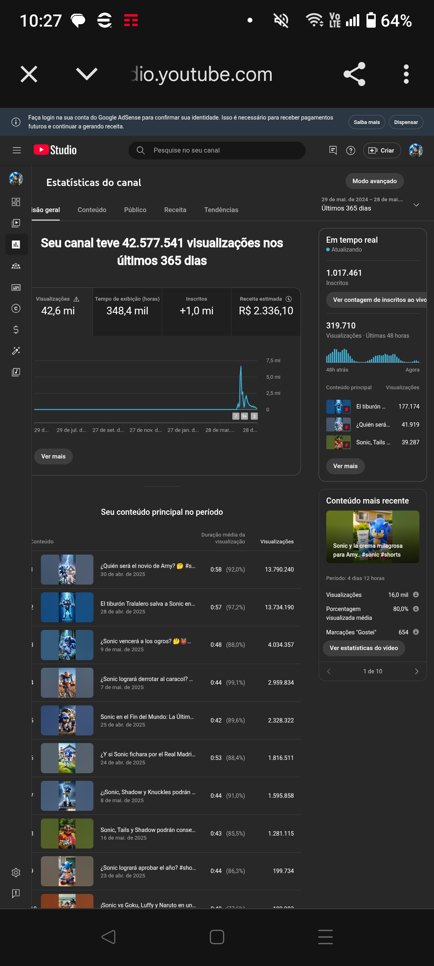The height and width of the screenshot is (966, 434).
Task: Open Customization via sidebar magic wand icon
Action: point(16,351)
